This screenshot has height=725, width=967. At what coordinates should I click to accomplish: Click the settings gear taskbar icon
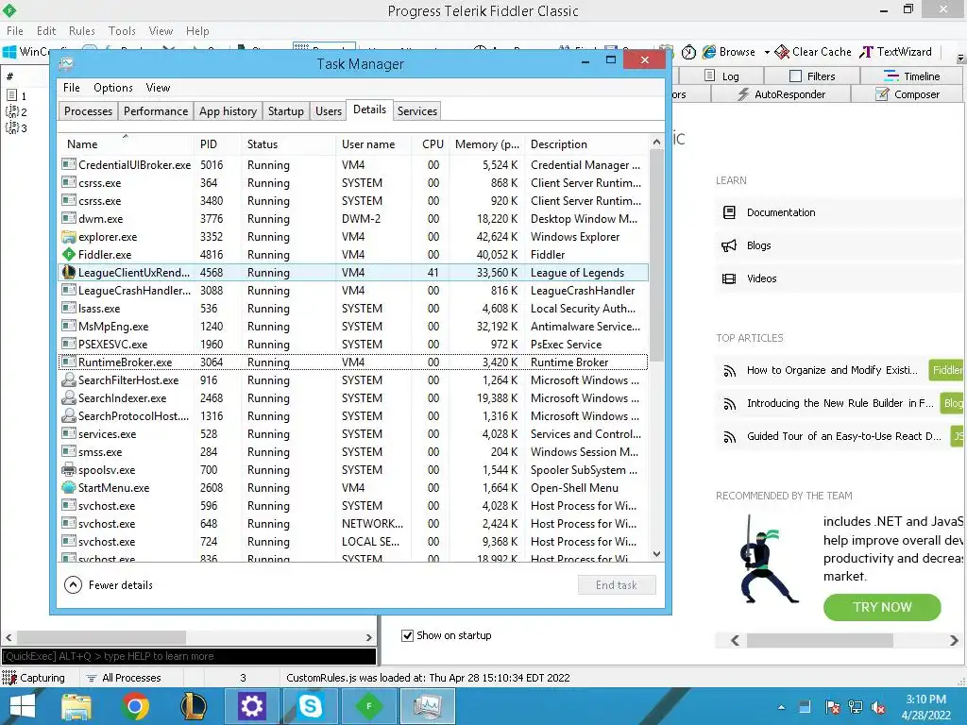251,706
